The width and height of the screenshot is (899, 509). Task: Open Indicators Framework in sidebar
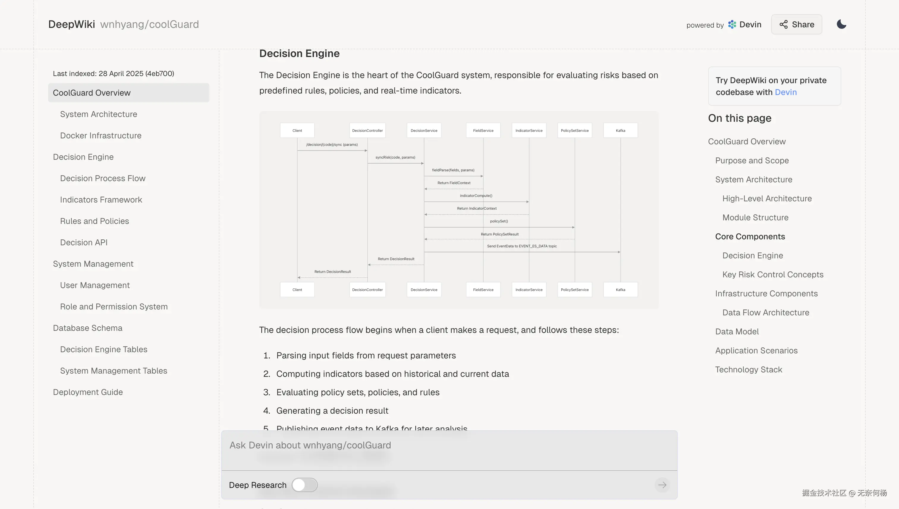[101, 200]
